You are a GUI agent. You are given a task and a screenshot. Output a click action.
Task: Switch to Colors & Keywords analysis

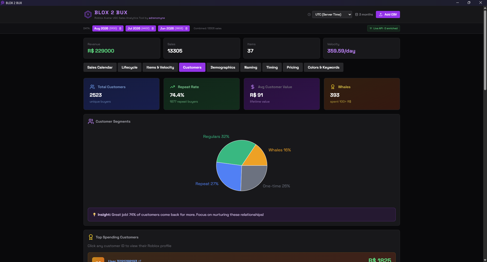323,67
